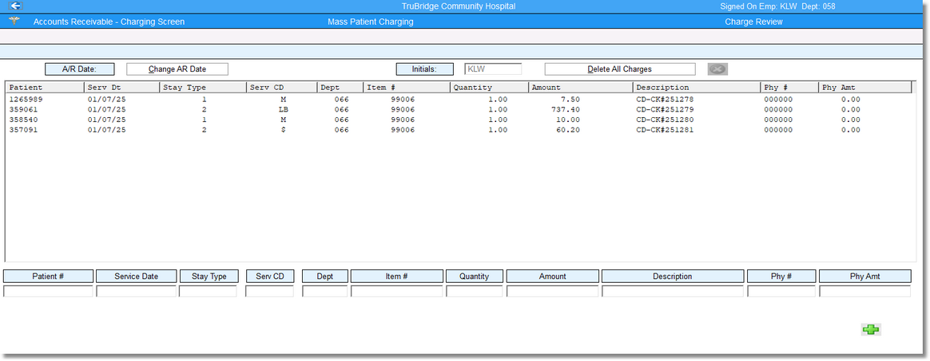
Task: Click the Item # column header in table
Action: click(x=407, y=88)
